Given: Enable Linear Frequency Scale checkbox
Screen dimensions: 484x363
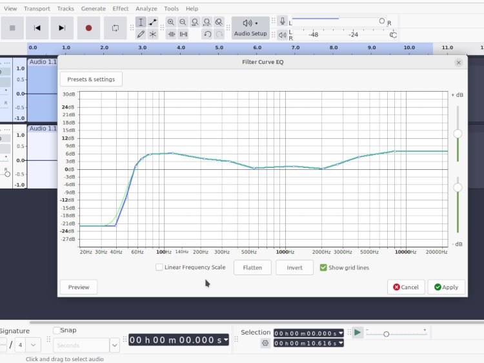Looking at the screenshot, I should tap(159, 267).
